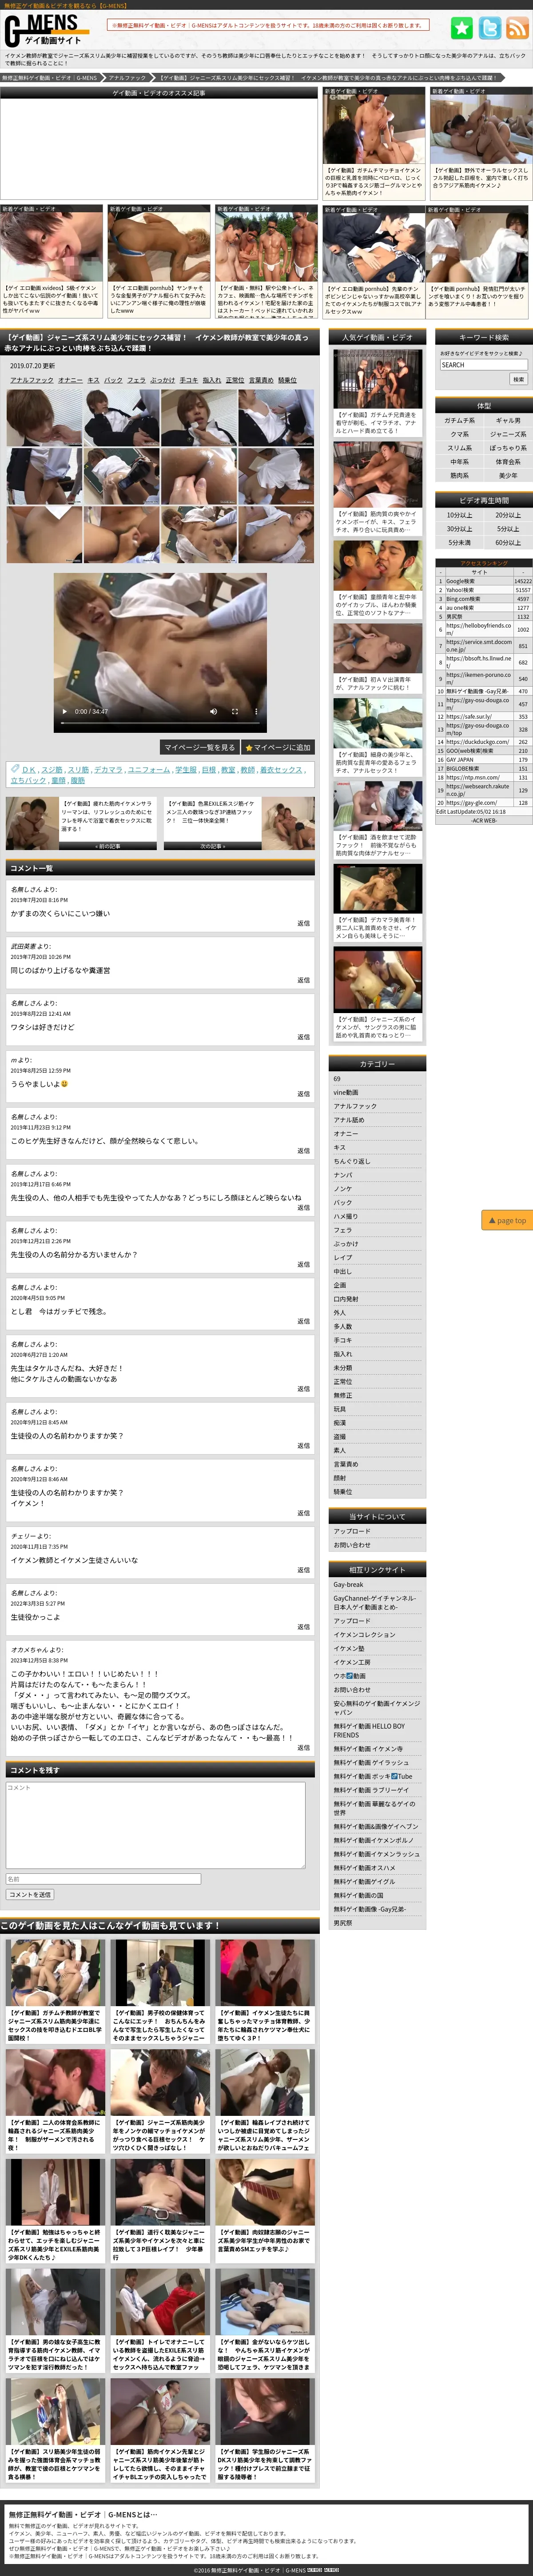Reply to オカメちゃん's comment
The width and height of the screenshot is (533, 2576).
pyautogui.click(x=303, y=1748)
